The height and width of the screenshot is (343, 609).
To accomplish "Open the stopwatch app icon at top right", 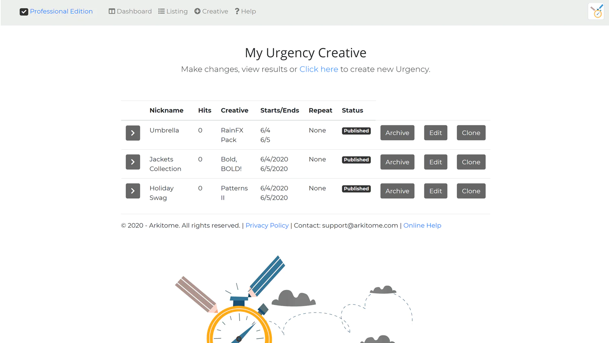I will (596, 11).
